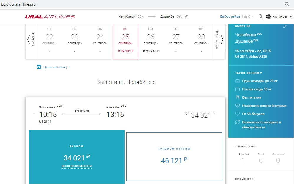
Task: Click sidebar text U6-2811, Airbus A320
Action: pyautogui.click(x=251, y=57)
